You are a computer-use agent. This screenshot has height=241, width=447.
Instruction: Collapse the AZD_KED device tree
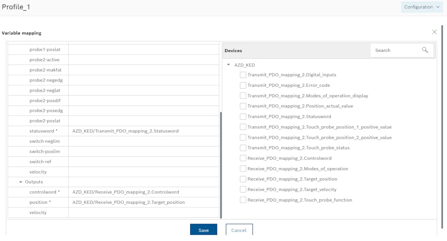click(x=228, y=65)
